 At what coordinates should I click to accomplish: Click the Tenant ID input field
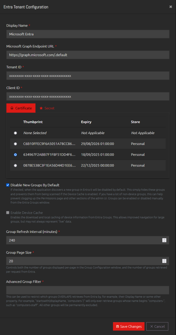88,76
